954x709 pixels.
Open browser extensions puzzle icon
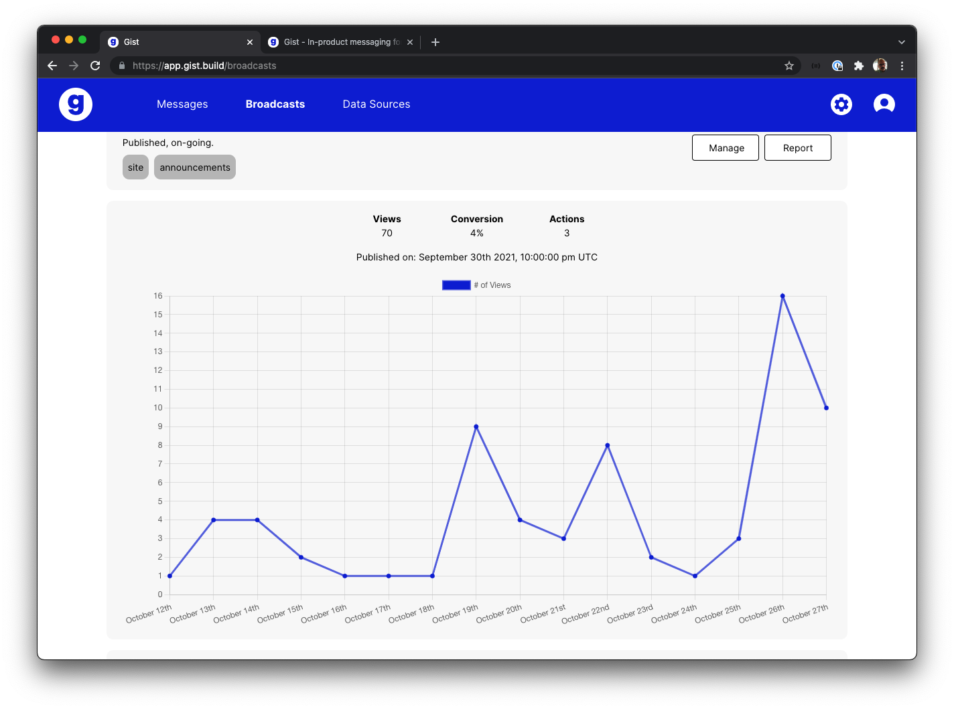point(859,66)
